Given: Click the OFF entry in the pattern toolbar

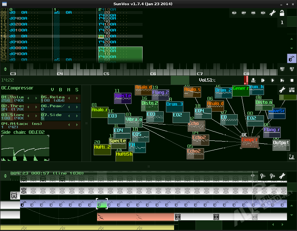Looking at the screenshot, I should coord(243,13).
